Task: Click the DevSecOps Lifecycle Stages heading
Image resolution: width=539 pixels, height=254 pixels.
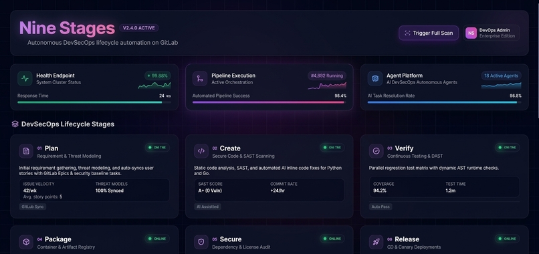Action: click(68, 124)
